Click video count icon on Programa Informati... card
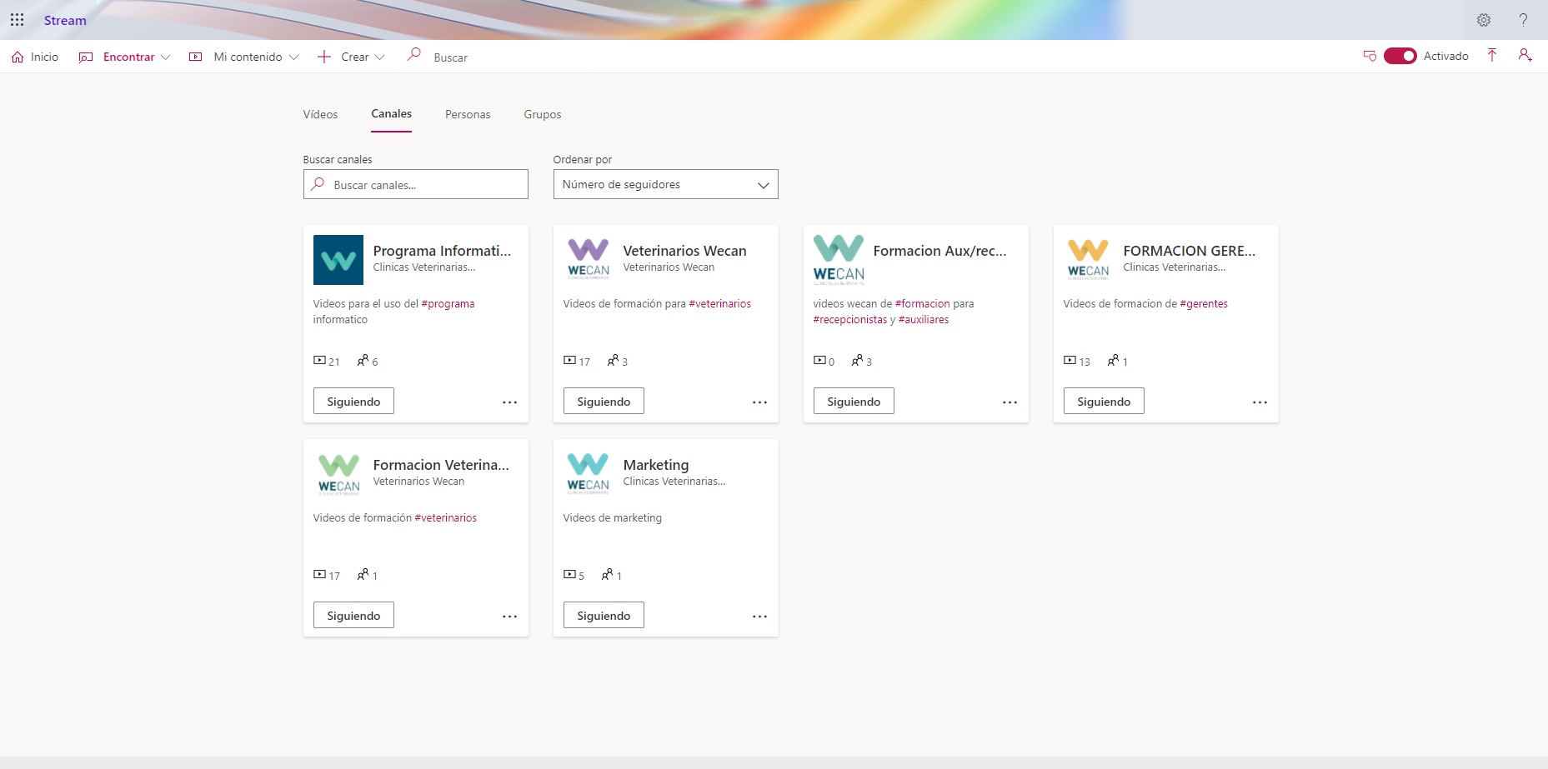Image resolution: width=1548 pixels, height=769 pixels. pos(319,360)
